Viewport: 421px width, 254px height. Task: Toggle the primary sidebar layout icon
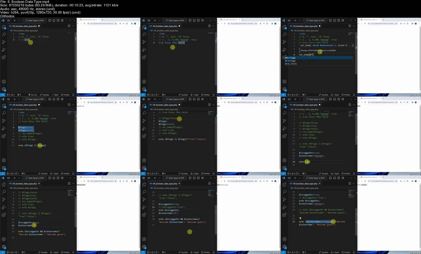(50, 20)
